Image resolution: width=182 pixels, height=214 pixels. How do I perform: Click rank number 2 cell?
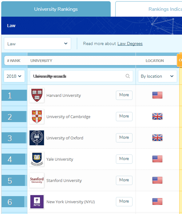(14, 117)
